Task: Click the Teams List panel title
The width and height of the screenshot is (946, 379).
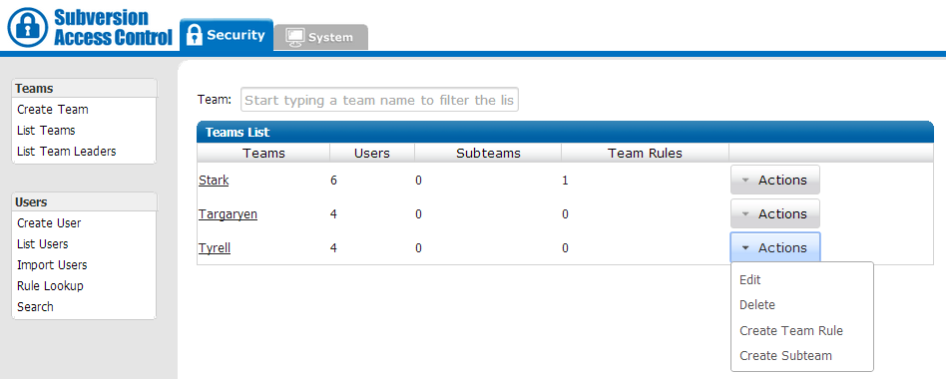Action: [x=237, y=132]
